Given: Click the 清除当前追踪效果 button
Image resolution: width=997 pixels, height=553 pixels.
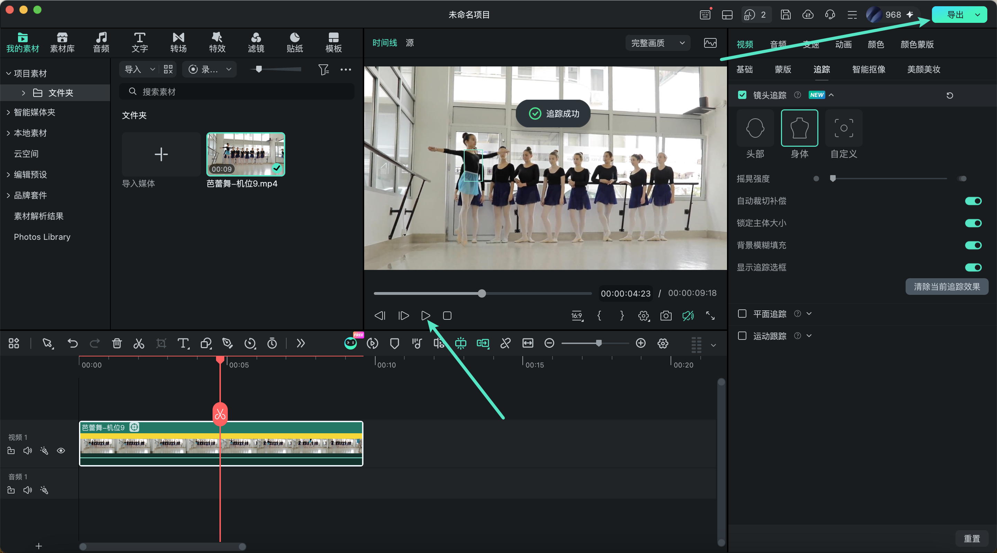Looking at the screenshot, I should point(947,287).
